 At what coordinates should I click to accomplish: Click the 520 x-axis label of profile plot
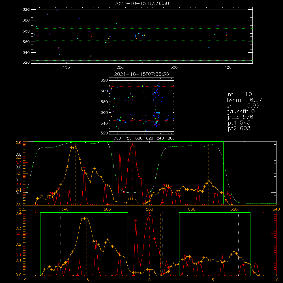(23, 209)
